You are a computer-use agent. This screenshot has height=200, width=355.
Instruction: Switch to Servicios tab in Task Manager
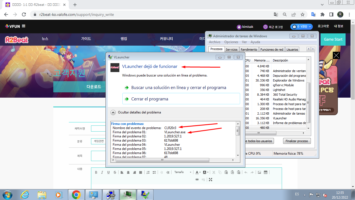pos(231,49)
